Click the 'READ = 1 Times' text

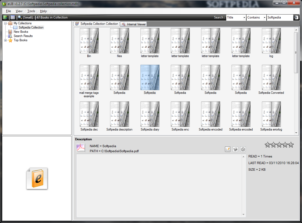260,156
